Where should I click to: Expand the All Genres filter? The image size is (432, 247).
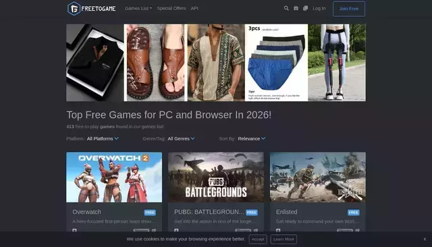tap(181, 138)
